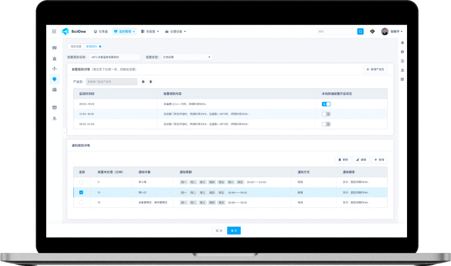Delete the product package with trash icon

click(x=151, y=82)
